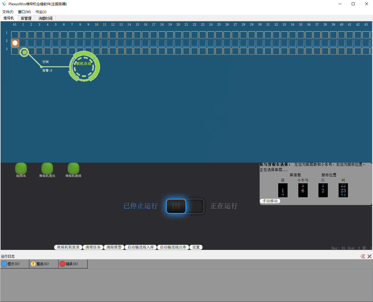Image resolution: width=373 pixels, height=302 pixels.
Task: Select storage cell at row 2 column 3
Action: pyautogui.click(x=39, y=43)
